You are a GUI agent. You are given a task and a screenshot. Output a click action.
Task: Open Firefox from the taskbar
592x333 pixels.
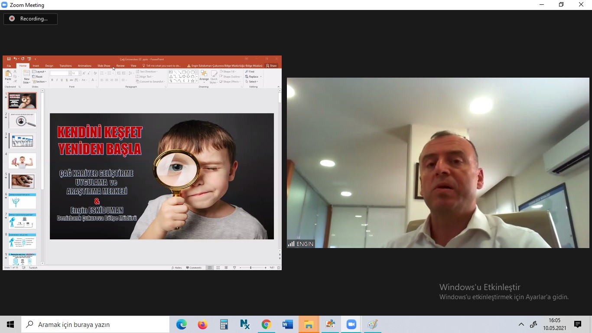click(203, 324)
